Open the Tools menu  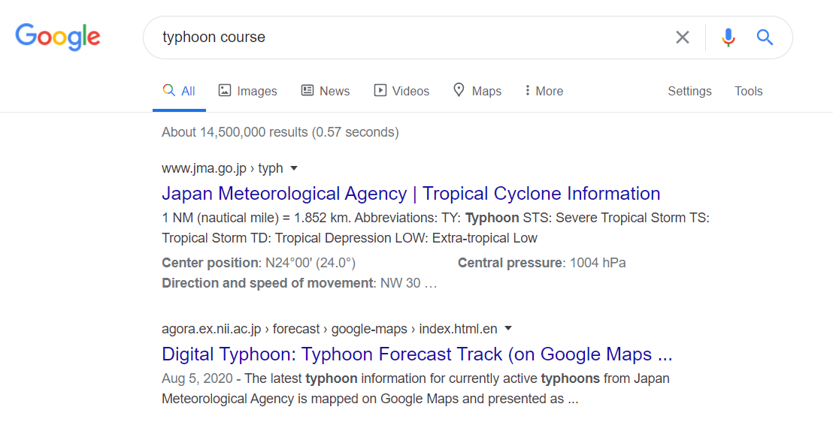pyautogui.click(x=748, y=91)
